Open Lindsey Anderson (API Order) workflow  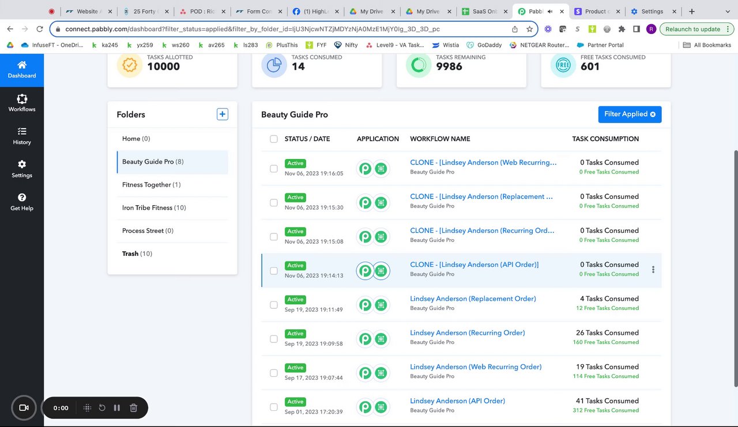tap(457, 400)
